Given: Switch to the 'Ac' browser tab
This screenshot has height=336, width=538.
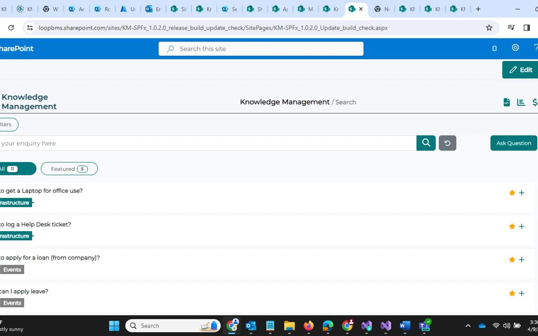Looking at the screenshot, I should point(77,9).
